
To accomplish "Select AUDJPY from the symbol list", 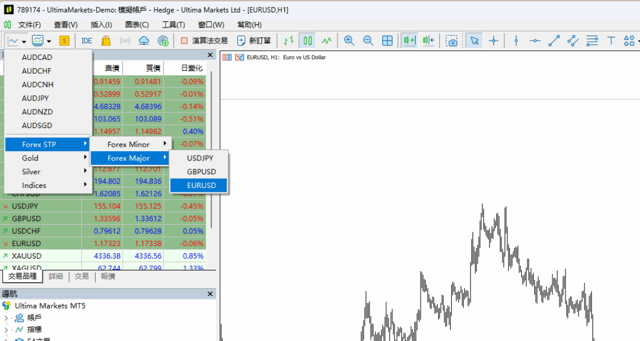I will (x=48, y=98).
